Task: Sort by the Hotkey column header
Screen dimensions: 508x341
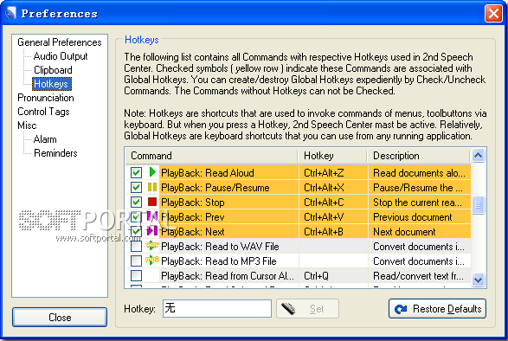Action: click(333, 156)
